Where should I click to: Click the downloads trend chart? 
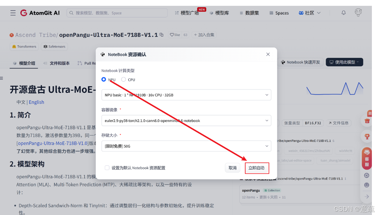click(x=335, y=89)
